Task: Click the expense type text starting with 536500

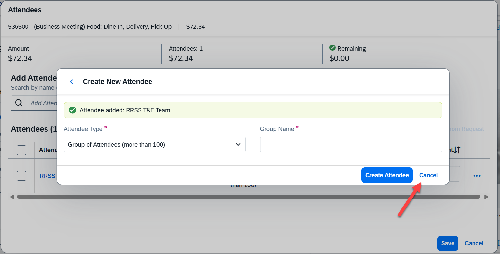Action: click(x=90, y=27)
